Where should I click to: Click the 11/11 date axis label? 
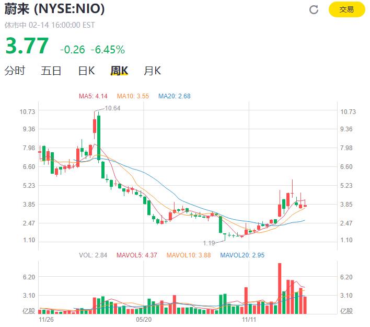coord(249,320)
